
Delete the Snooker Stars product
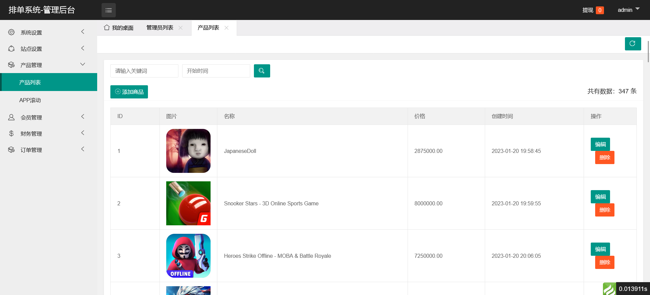[x=605, y=210]
